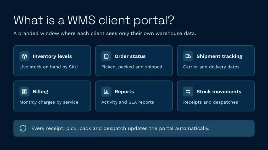Select the Stock movements heading
Image resolution: width=268 pixels, height=150 pixels.
tap(219, 91)
